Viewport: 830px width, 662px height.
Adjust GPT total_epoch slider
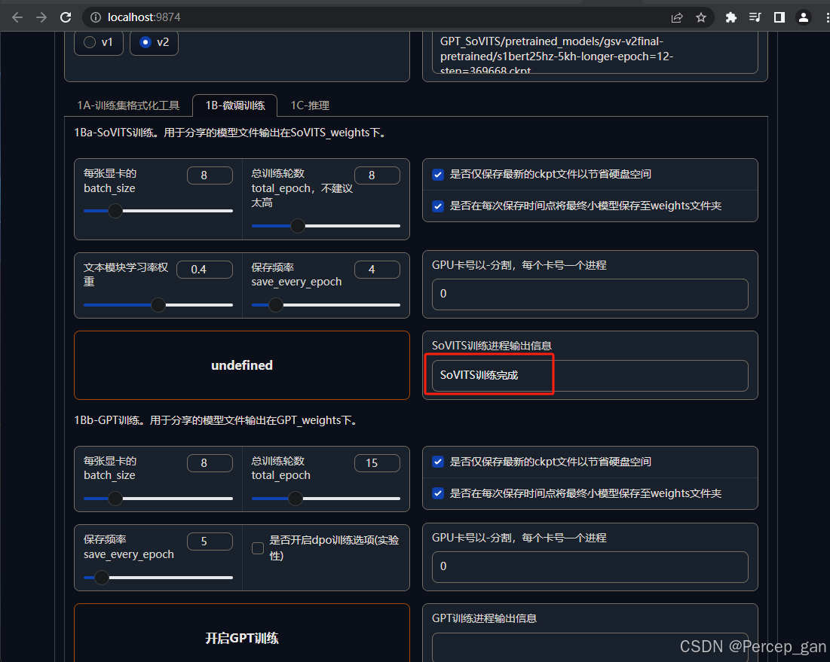point(326,499)
